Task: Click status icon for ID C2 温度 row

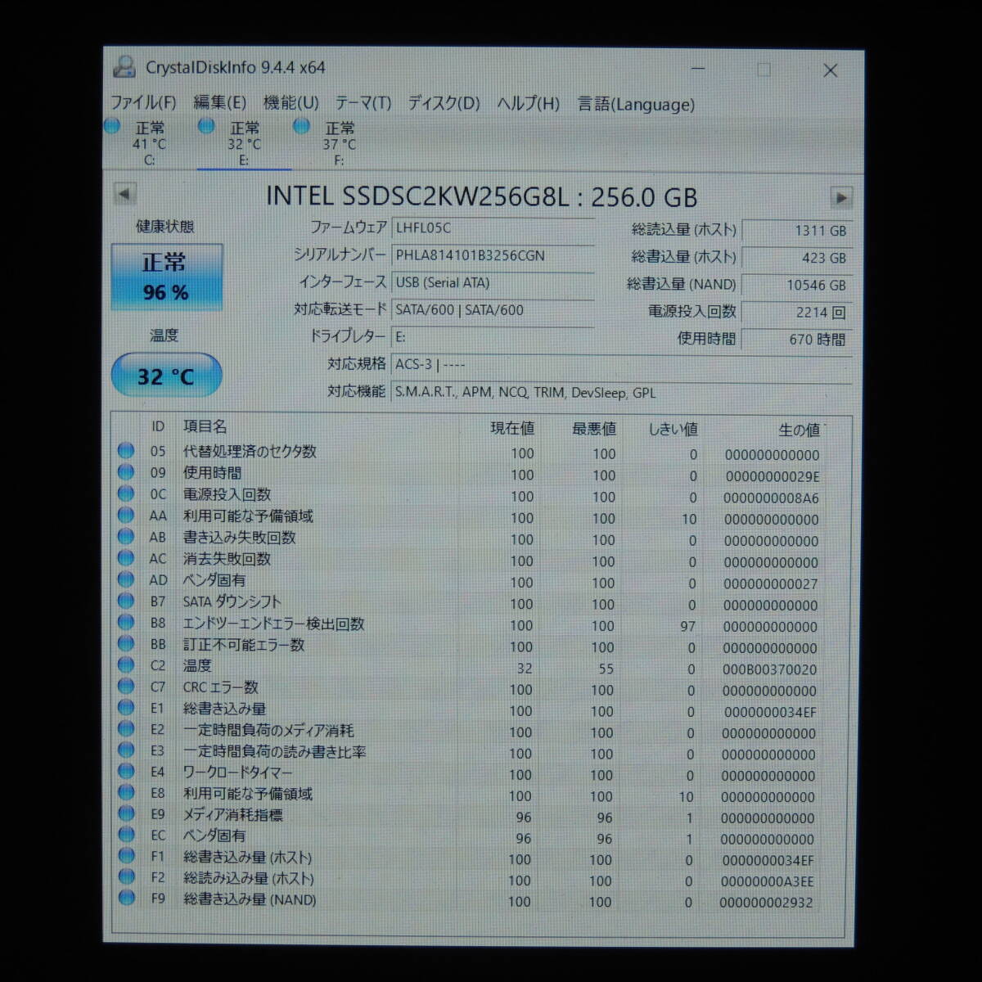Action: 125,664
